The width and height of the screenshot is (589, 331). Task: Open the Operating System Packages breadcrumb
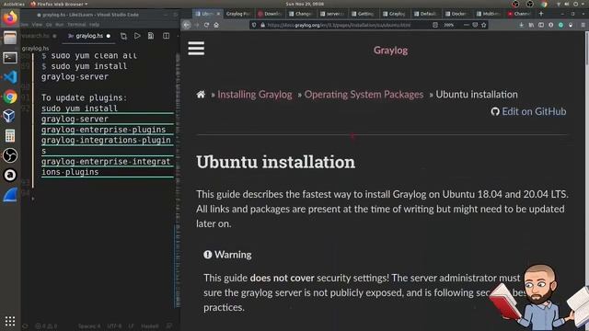364,95
